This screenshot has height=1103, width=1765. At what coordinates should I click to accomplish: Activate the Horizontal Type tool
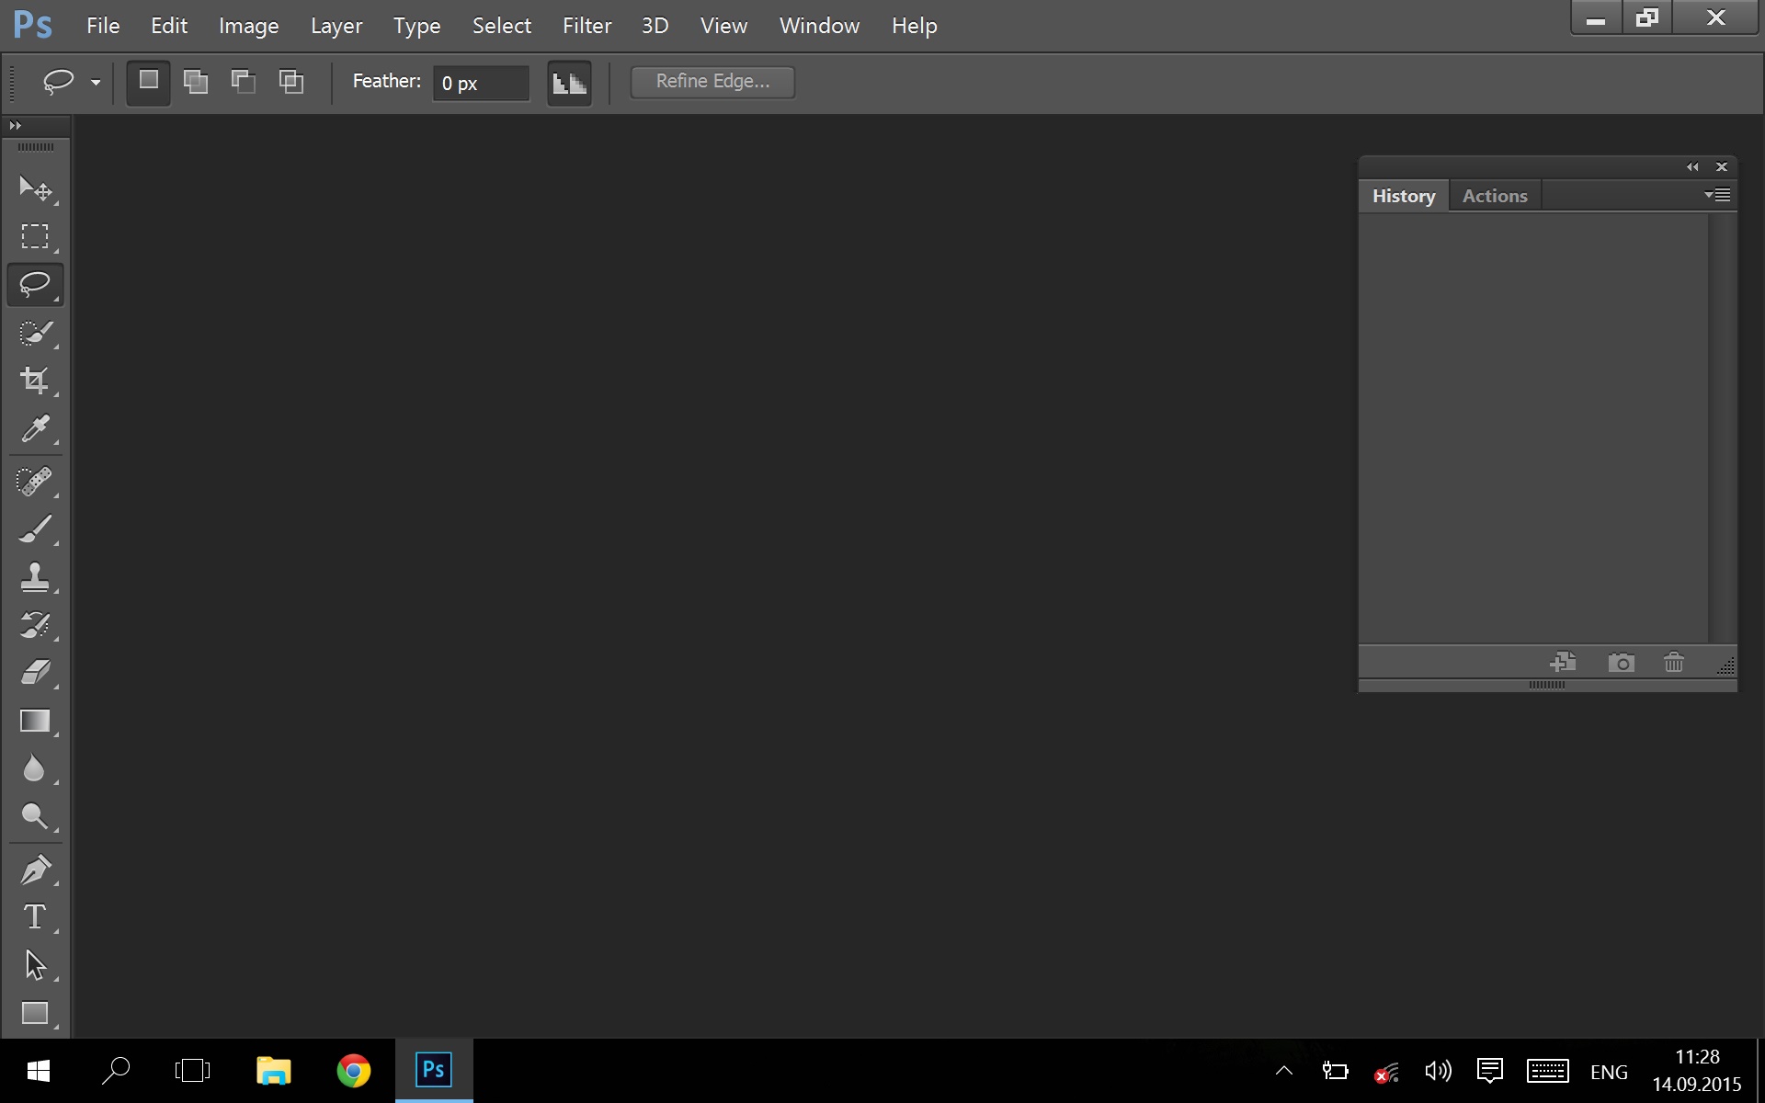[35, 917]
